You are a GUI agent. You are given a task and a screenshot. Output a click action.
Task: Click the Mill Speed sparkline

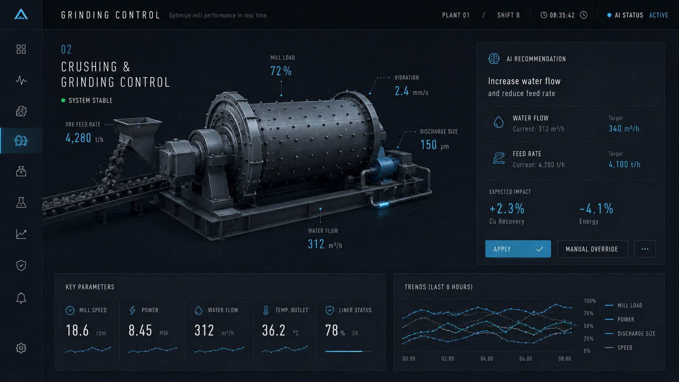88,350
